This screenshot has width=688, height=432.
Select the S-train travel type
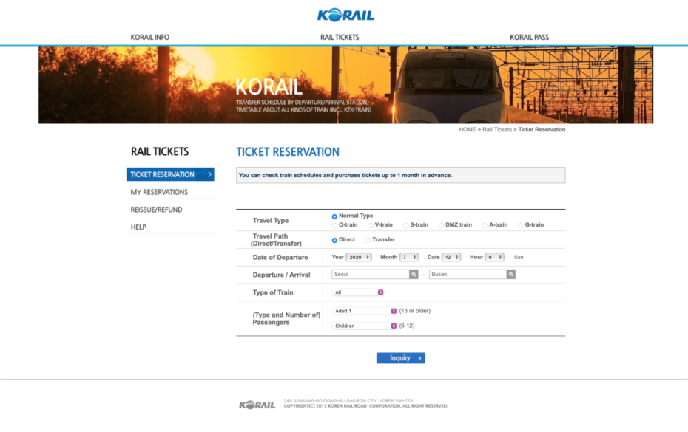(x=403, y=224)
